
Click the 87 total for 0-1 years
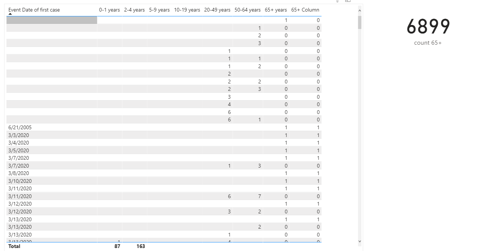pos(117,246)
